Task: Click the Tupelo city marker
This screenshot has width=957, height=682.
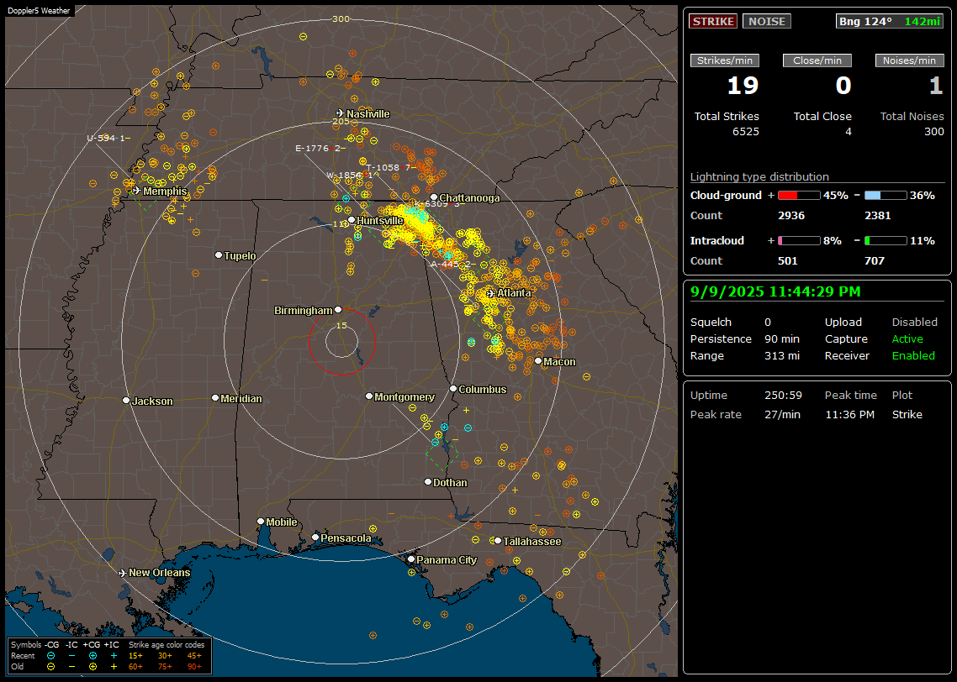Action: [x=219, y=254]
